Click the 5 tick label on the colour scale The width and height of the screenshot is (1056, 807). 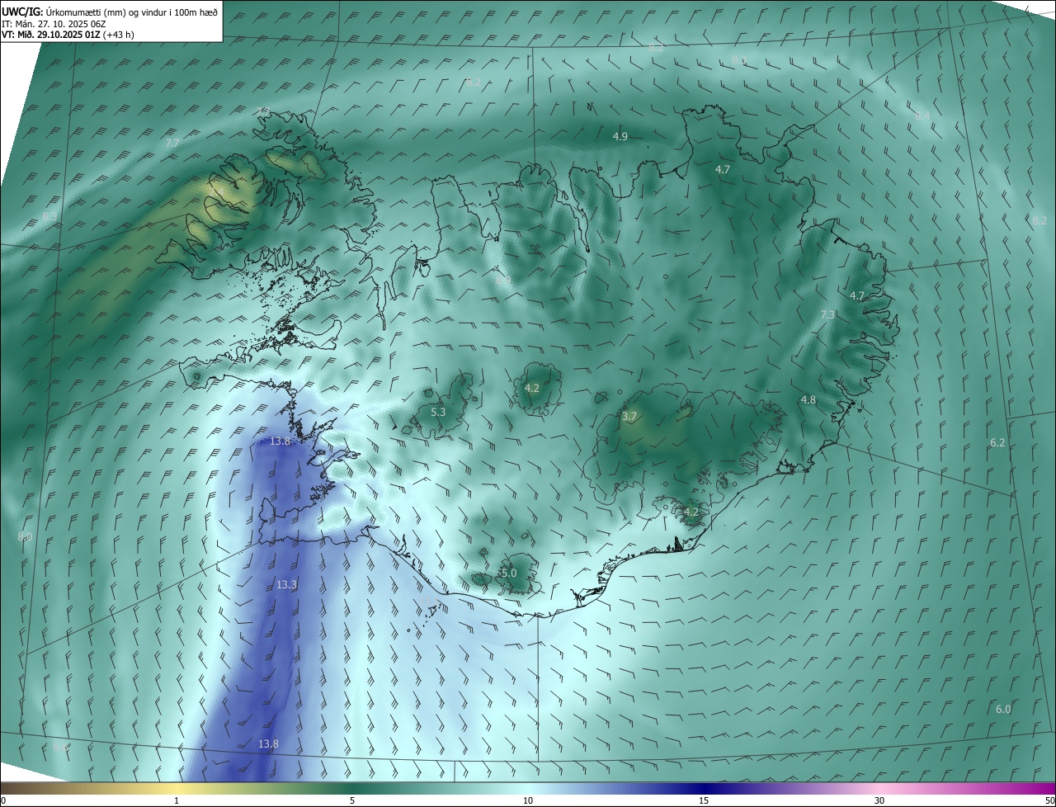point(352,800)
